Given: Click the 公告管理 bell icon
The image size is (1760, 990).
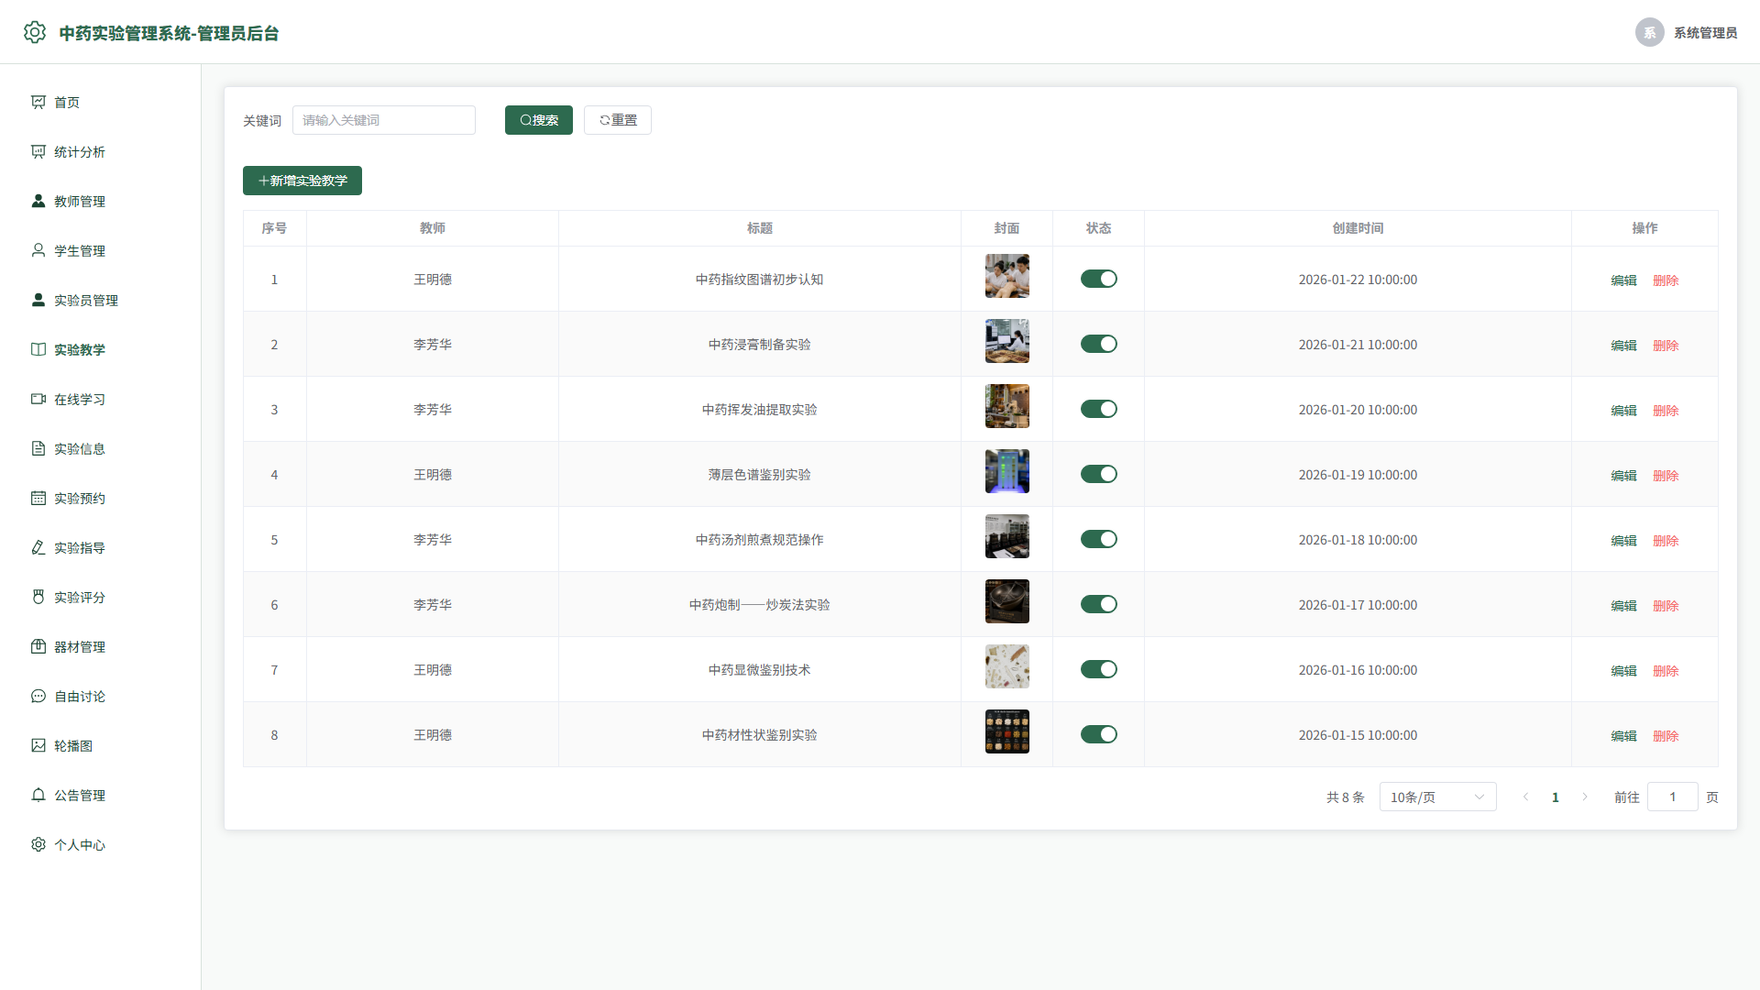Looking at the screenshot, I should 38,795.
